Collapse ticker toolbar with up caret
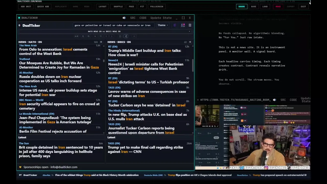Viewport: 327px width, 184px height. pyautogui.click(x=134, y=36)
